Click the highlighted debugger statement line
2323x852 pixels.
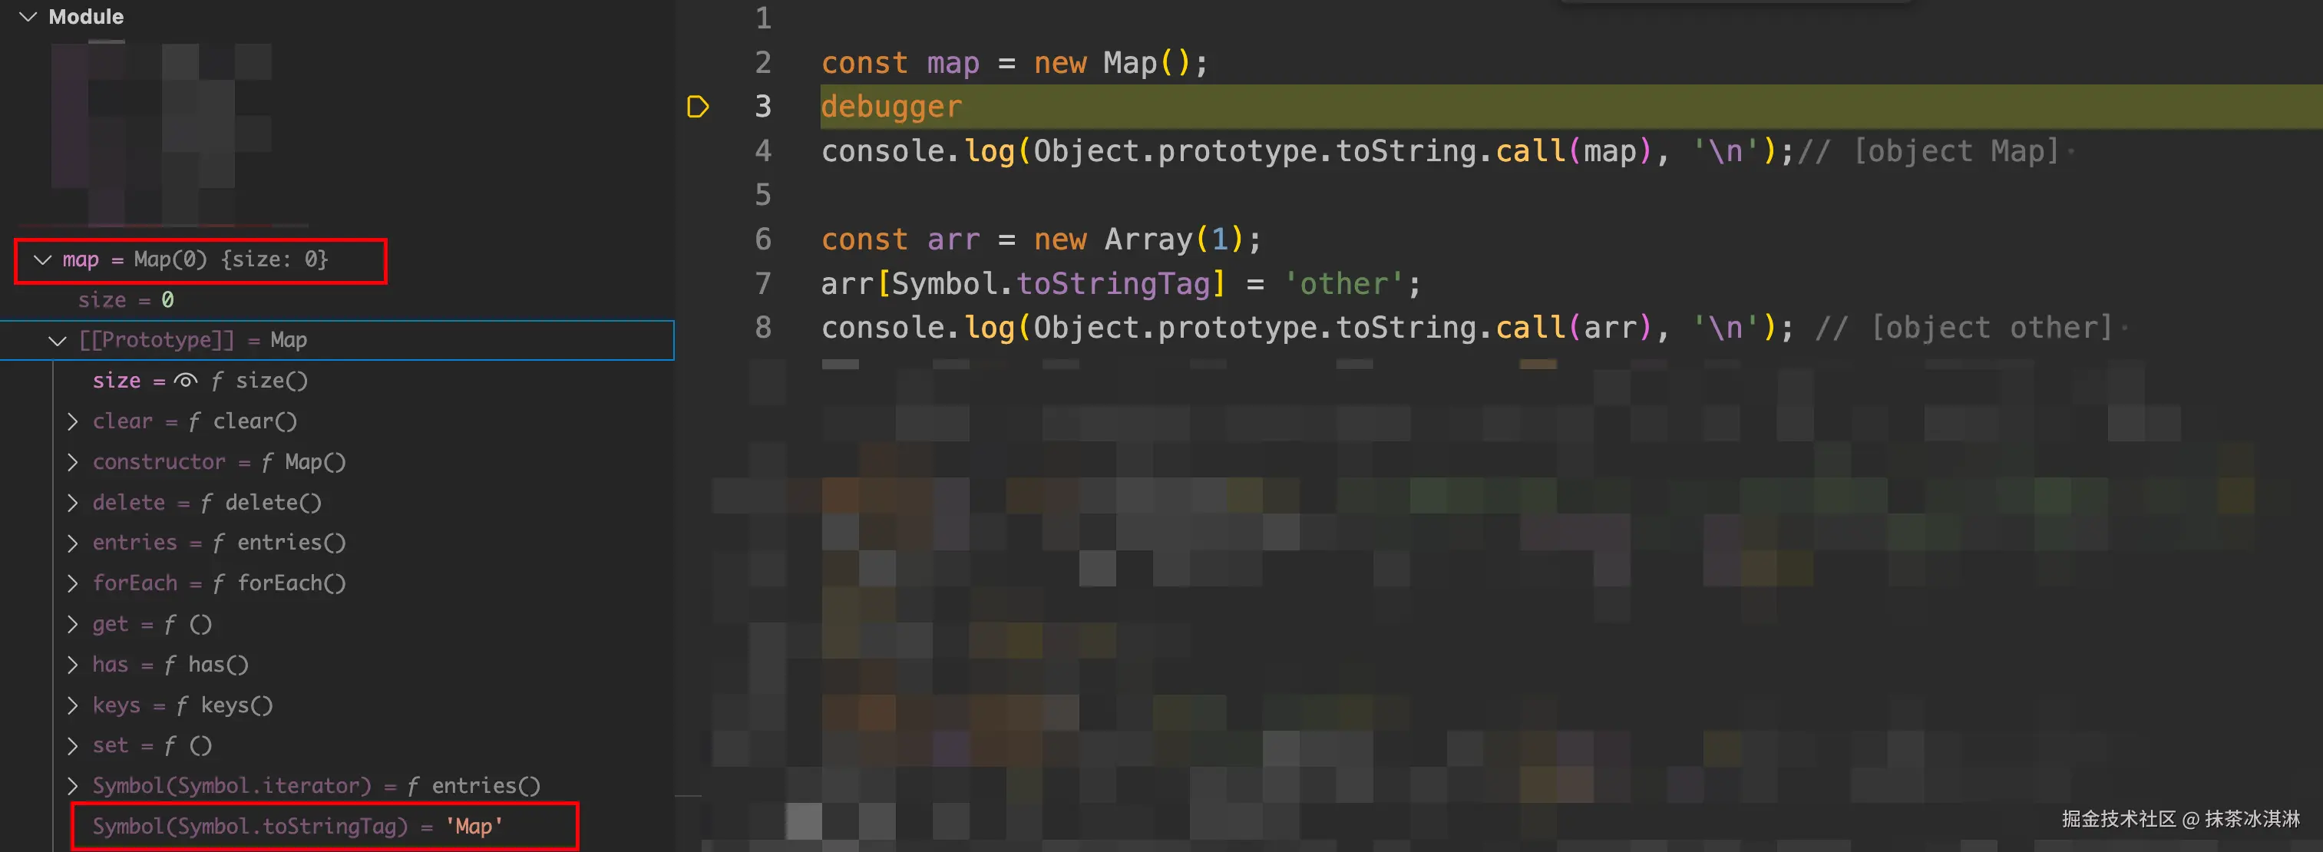coord(891,107)
